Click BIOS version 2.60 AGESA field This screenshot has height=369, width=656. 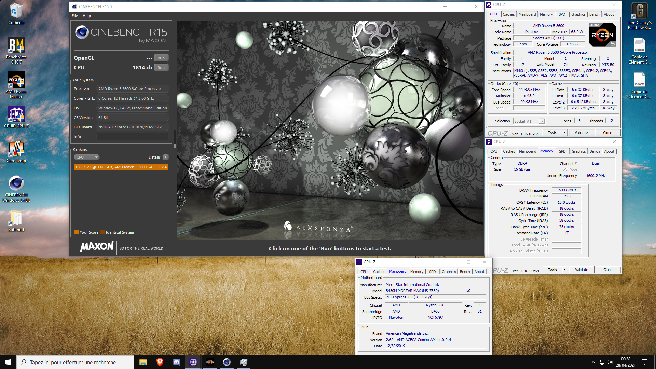pyautogui.click(x=435, y=340)
